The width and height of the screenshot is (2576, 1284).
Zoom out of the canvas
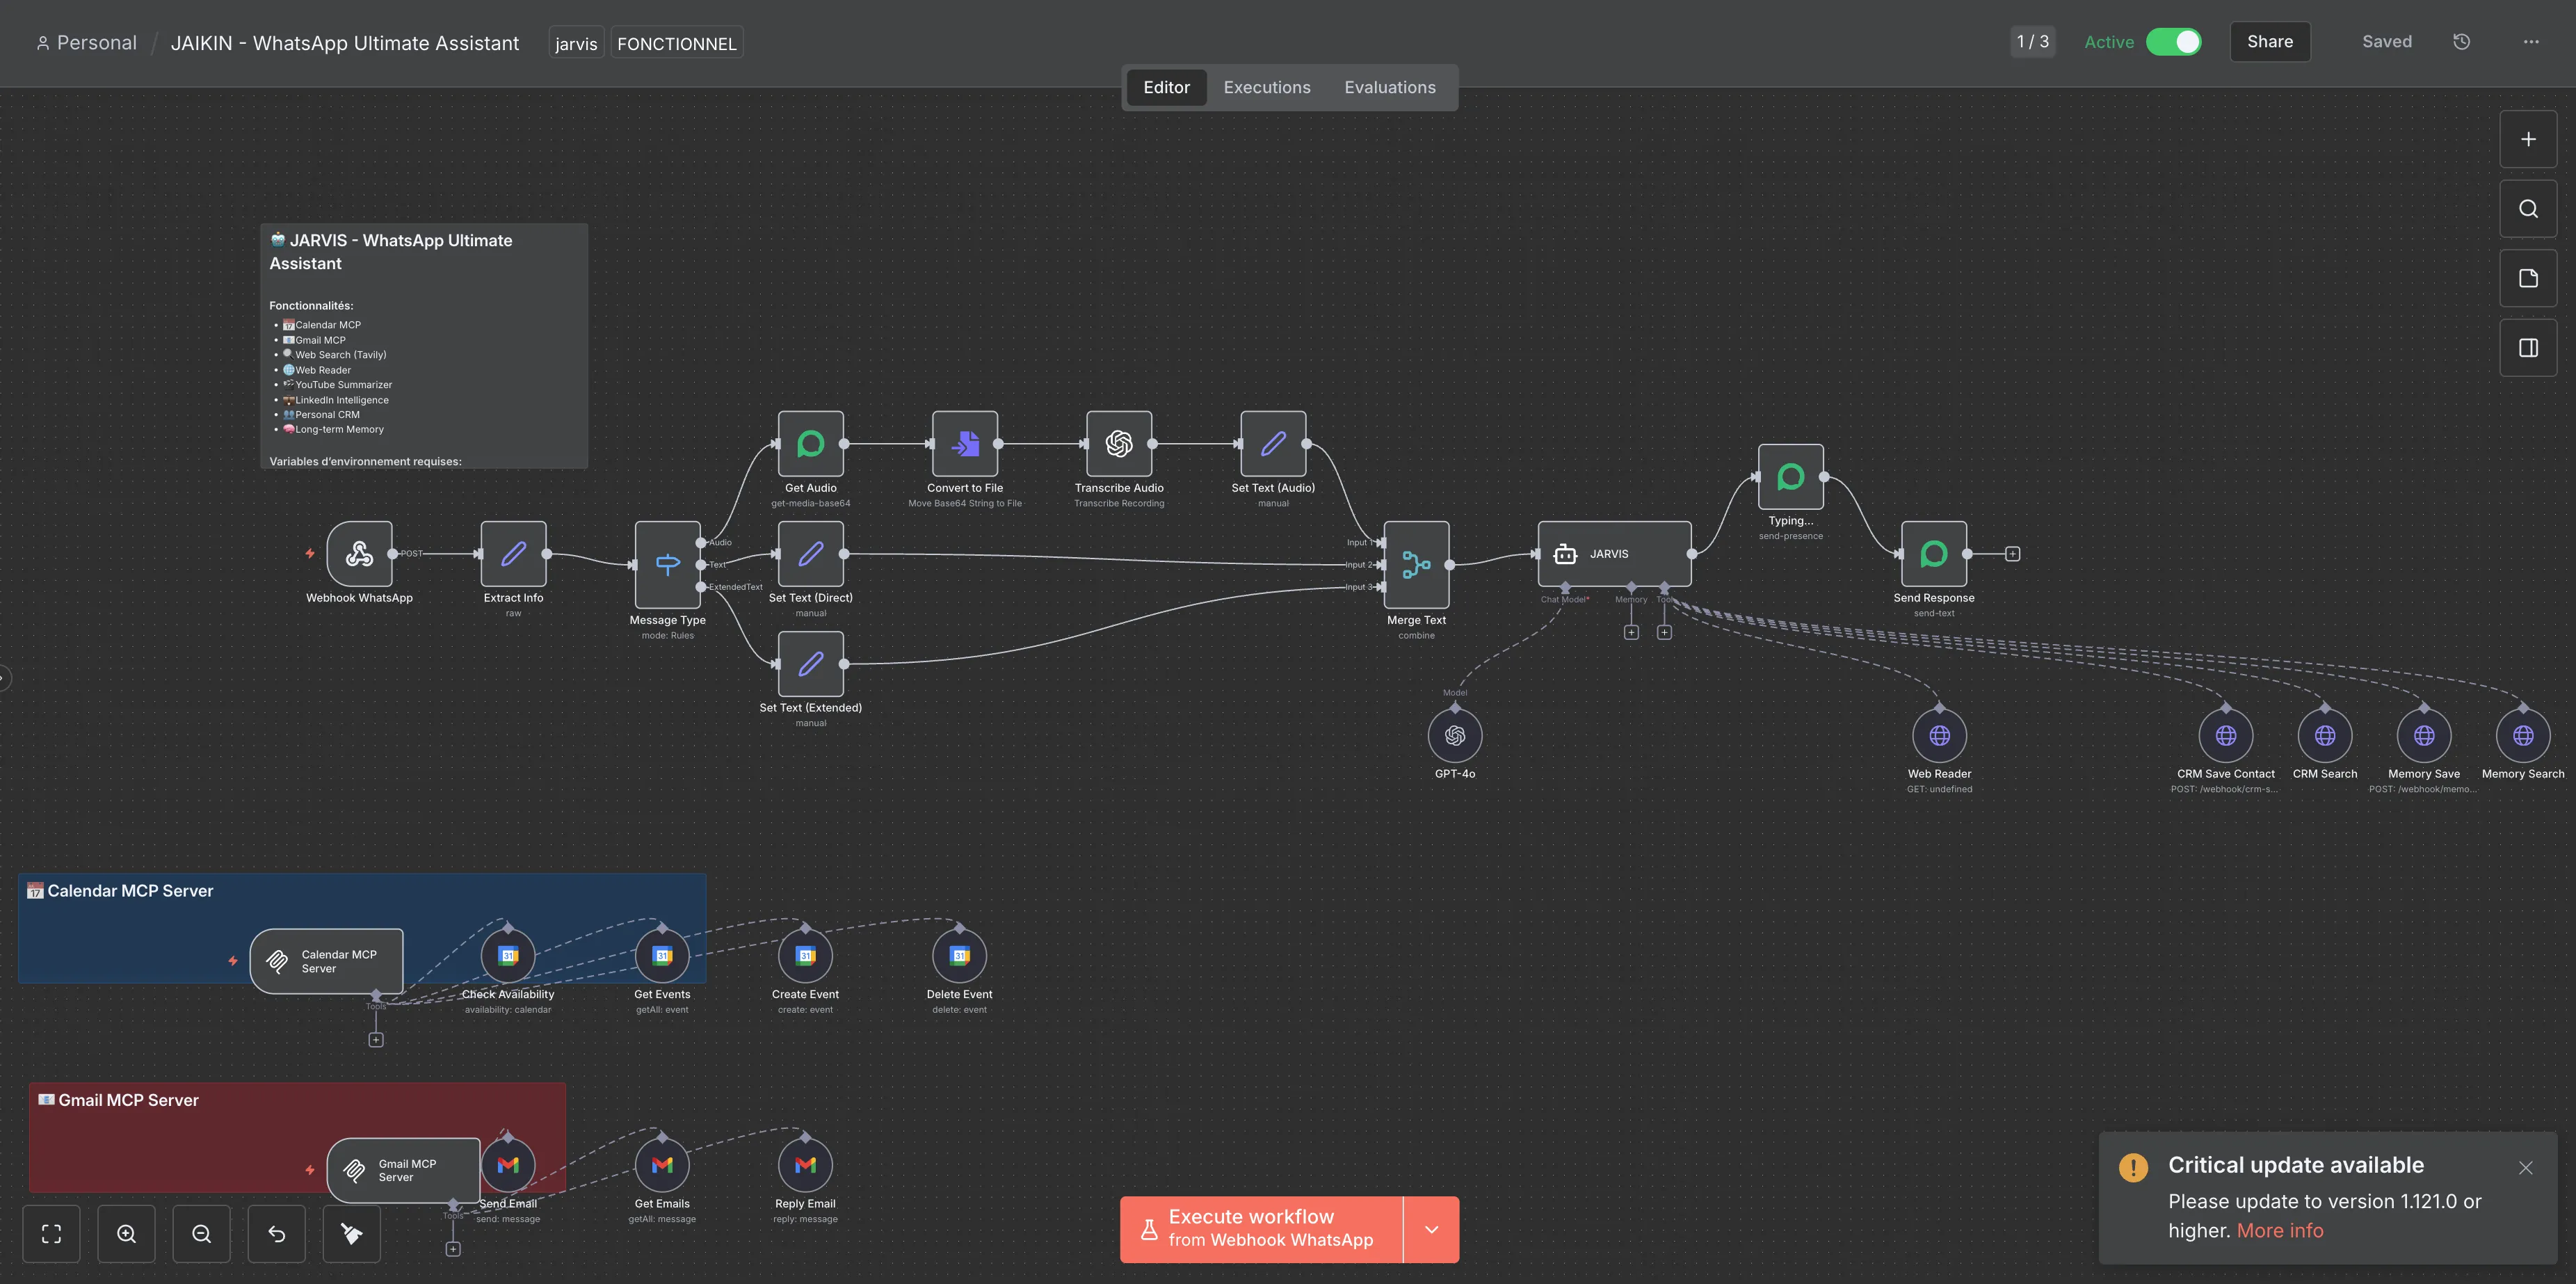(x=202, y=1233)
